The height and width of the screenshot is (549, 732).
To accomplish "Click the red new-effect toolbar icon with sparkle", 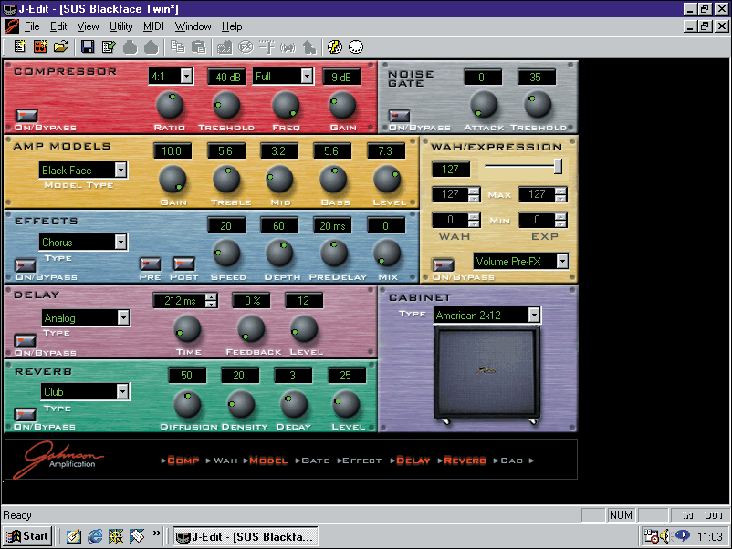I will coord(40,47).
